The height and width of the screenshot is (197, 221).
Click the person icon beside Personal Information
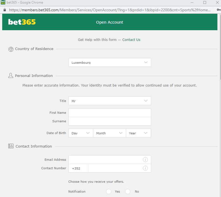(x=11, y=76)
